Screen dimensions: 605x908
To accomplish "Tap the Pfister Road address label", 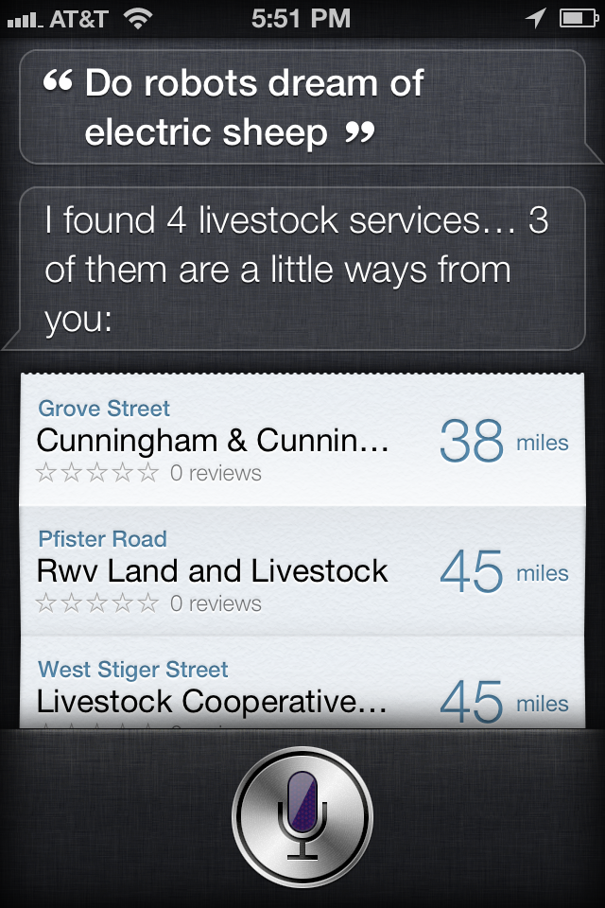I will tap(102, 539).
